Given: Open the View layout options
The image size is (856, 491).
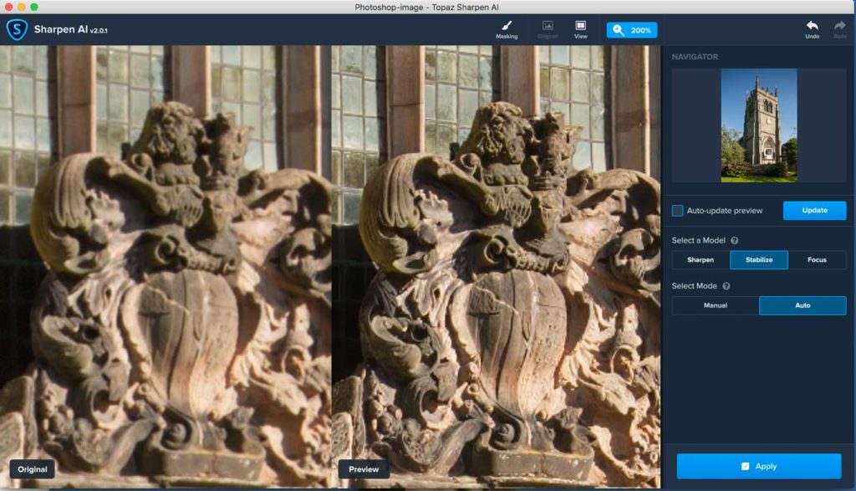Looking at the screenshot, I should click(x=580, y=29).
